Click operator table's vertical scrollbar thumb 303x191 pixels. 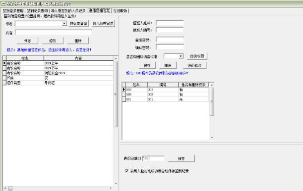212,101
